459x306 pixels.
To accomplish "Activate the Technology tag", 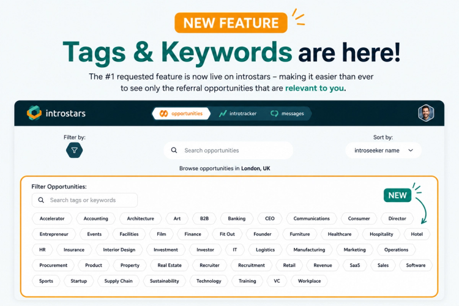I will point(209,281).
